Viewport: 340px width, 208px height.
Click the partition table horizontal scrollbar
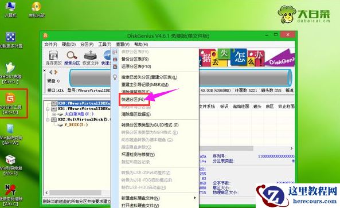click(x=226, y=148)
